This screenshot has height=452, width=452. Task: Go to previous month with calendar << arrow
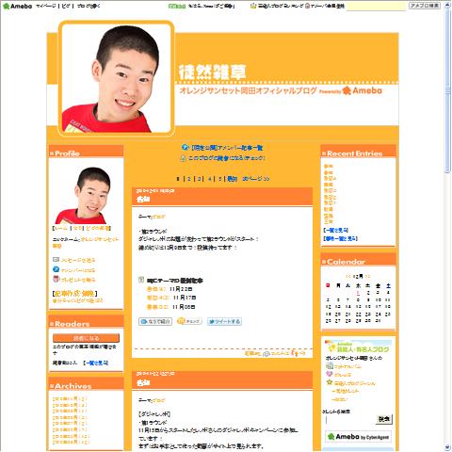point(348,277)
